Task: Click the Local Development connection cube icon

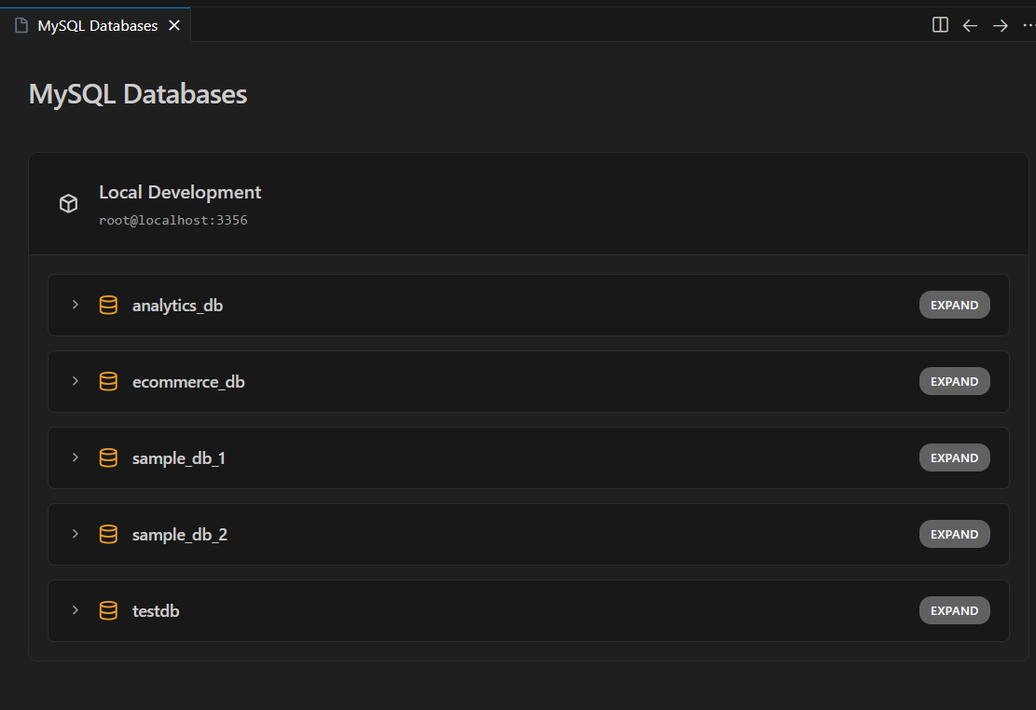Action: point(68,203)
